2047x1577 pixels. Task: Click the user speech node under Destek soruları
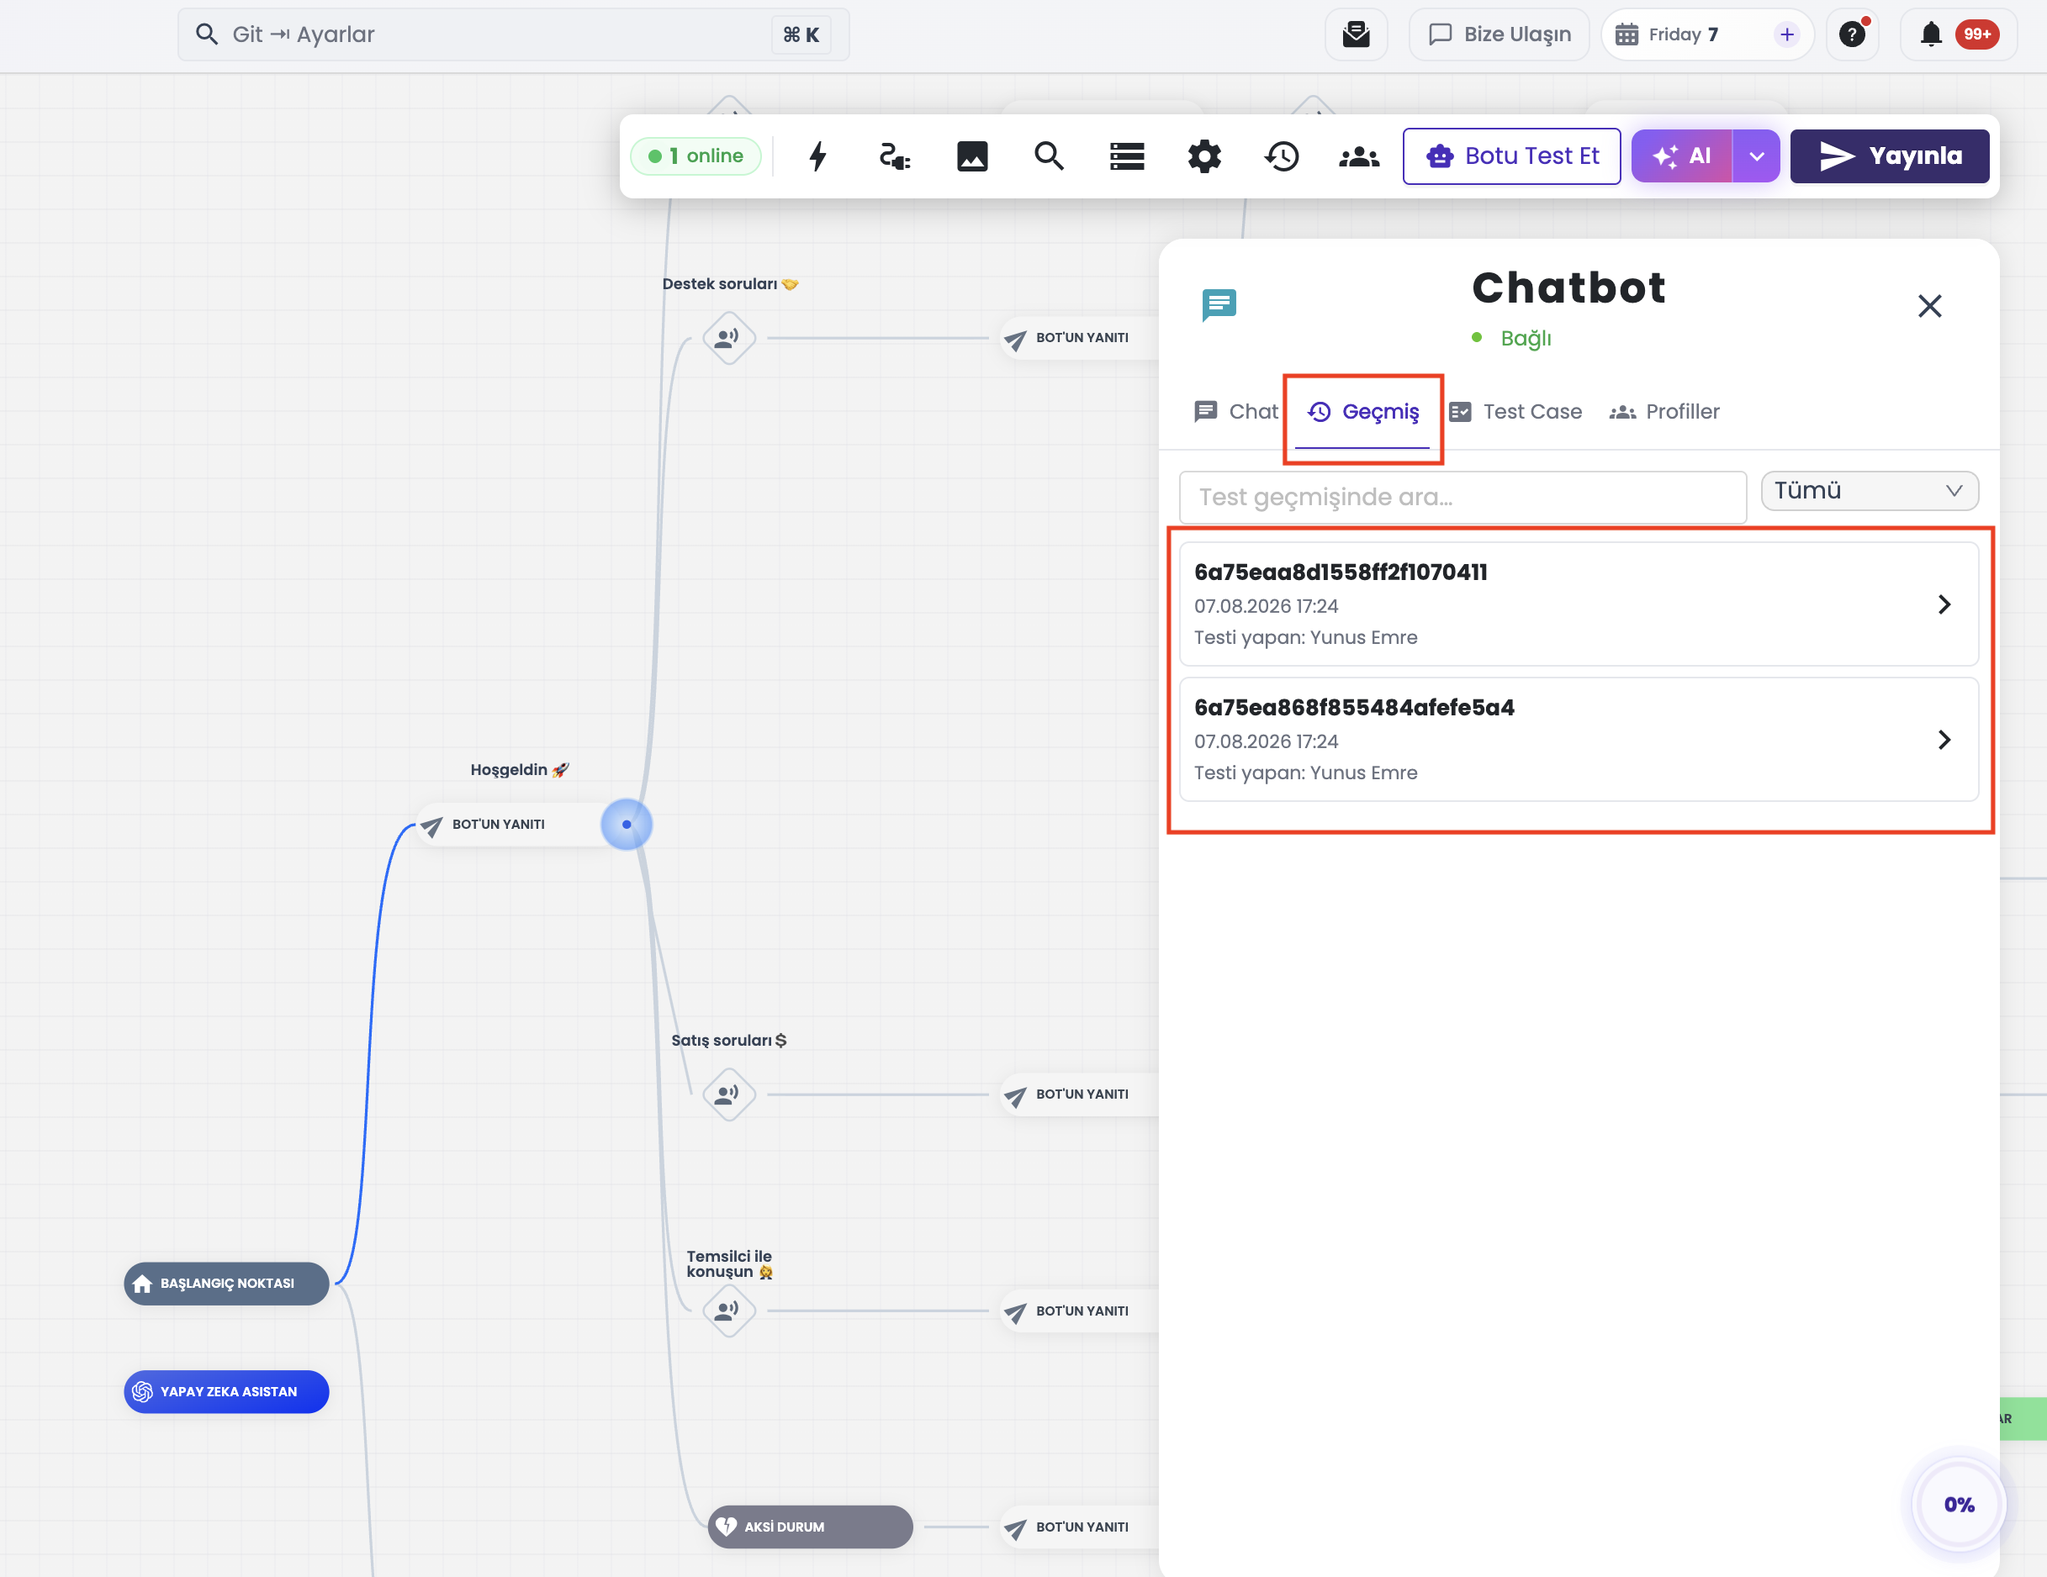pos(728,337)
